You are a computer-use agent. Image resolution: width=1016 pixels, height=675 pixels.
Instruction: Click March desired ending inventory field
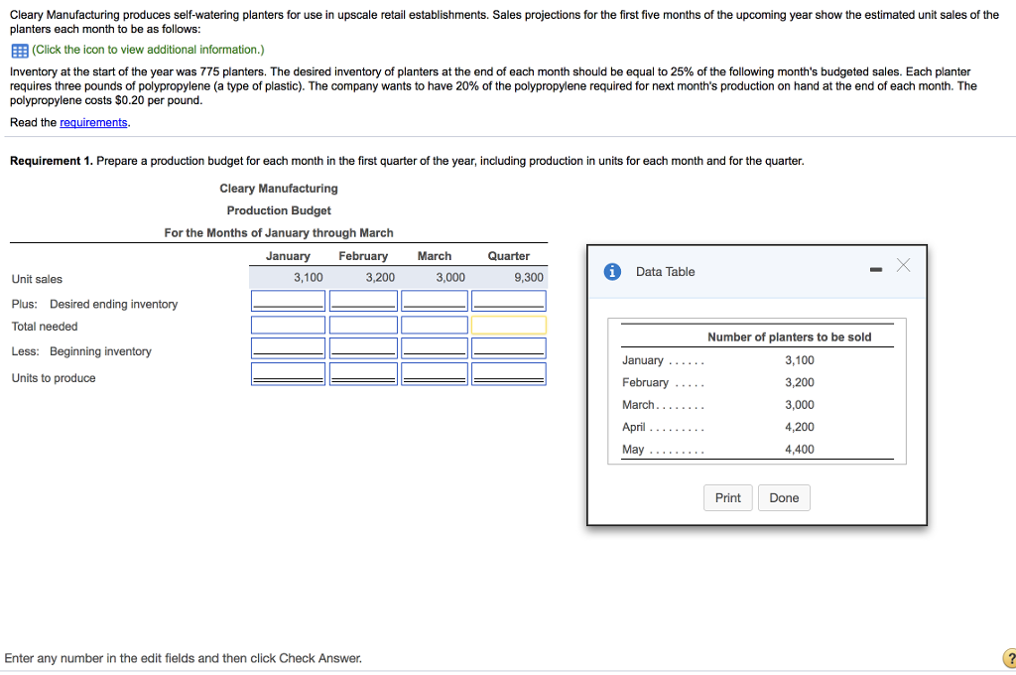coord(435,300)
